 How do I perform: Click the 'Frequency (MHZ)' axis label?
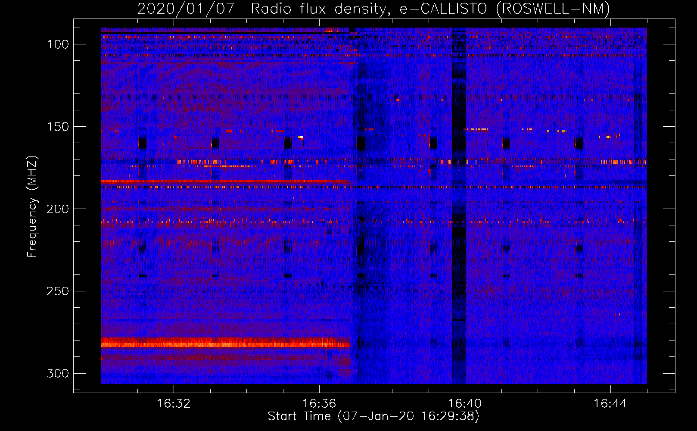coord(32,206)
